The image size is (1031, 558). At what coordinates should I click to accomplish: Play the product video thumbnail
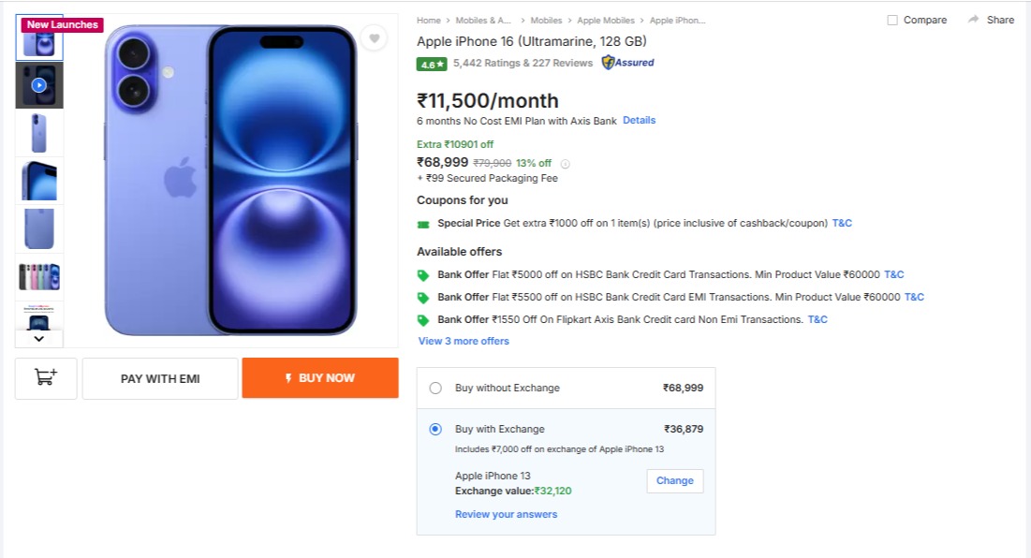(39, 85)
